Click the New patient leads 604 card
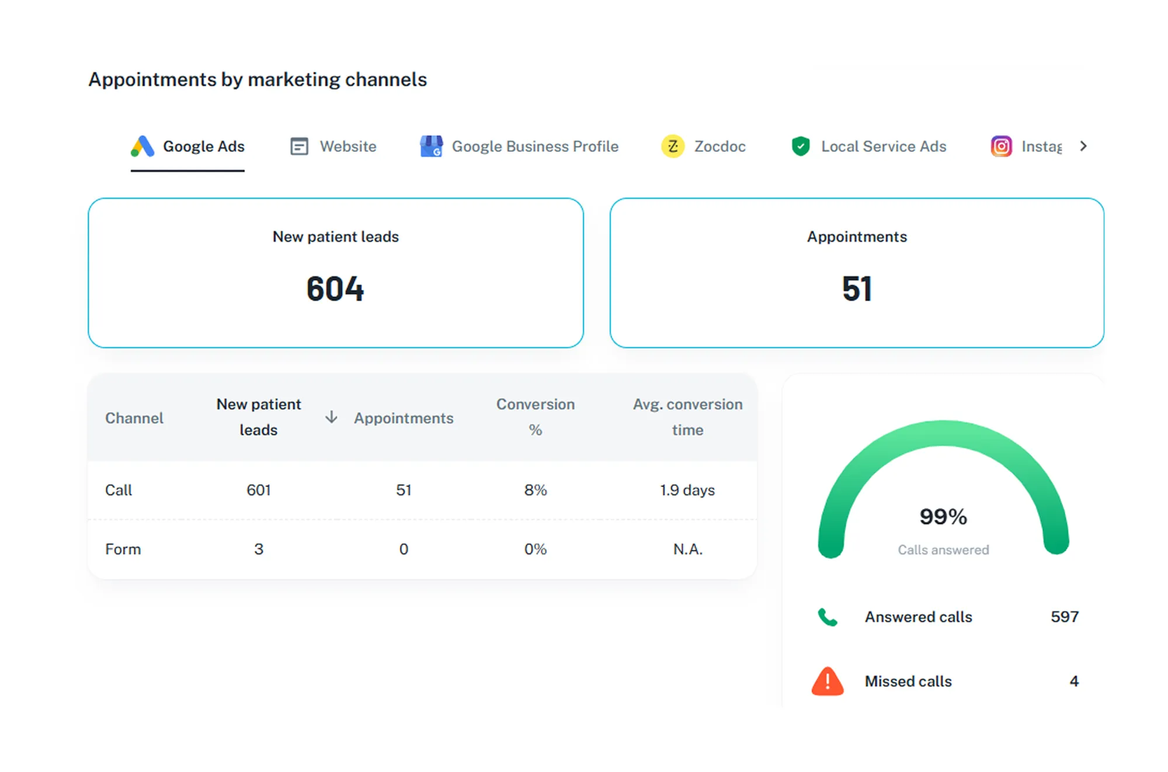Viewport: 1168px width, 772px height. (335, 273)
